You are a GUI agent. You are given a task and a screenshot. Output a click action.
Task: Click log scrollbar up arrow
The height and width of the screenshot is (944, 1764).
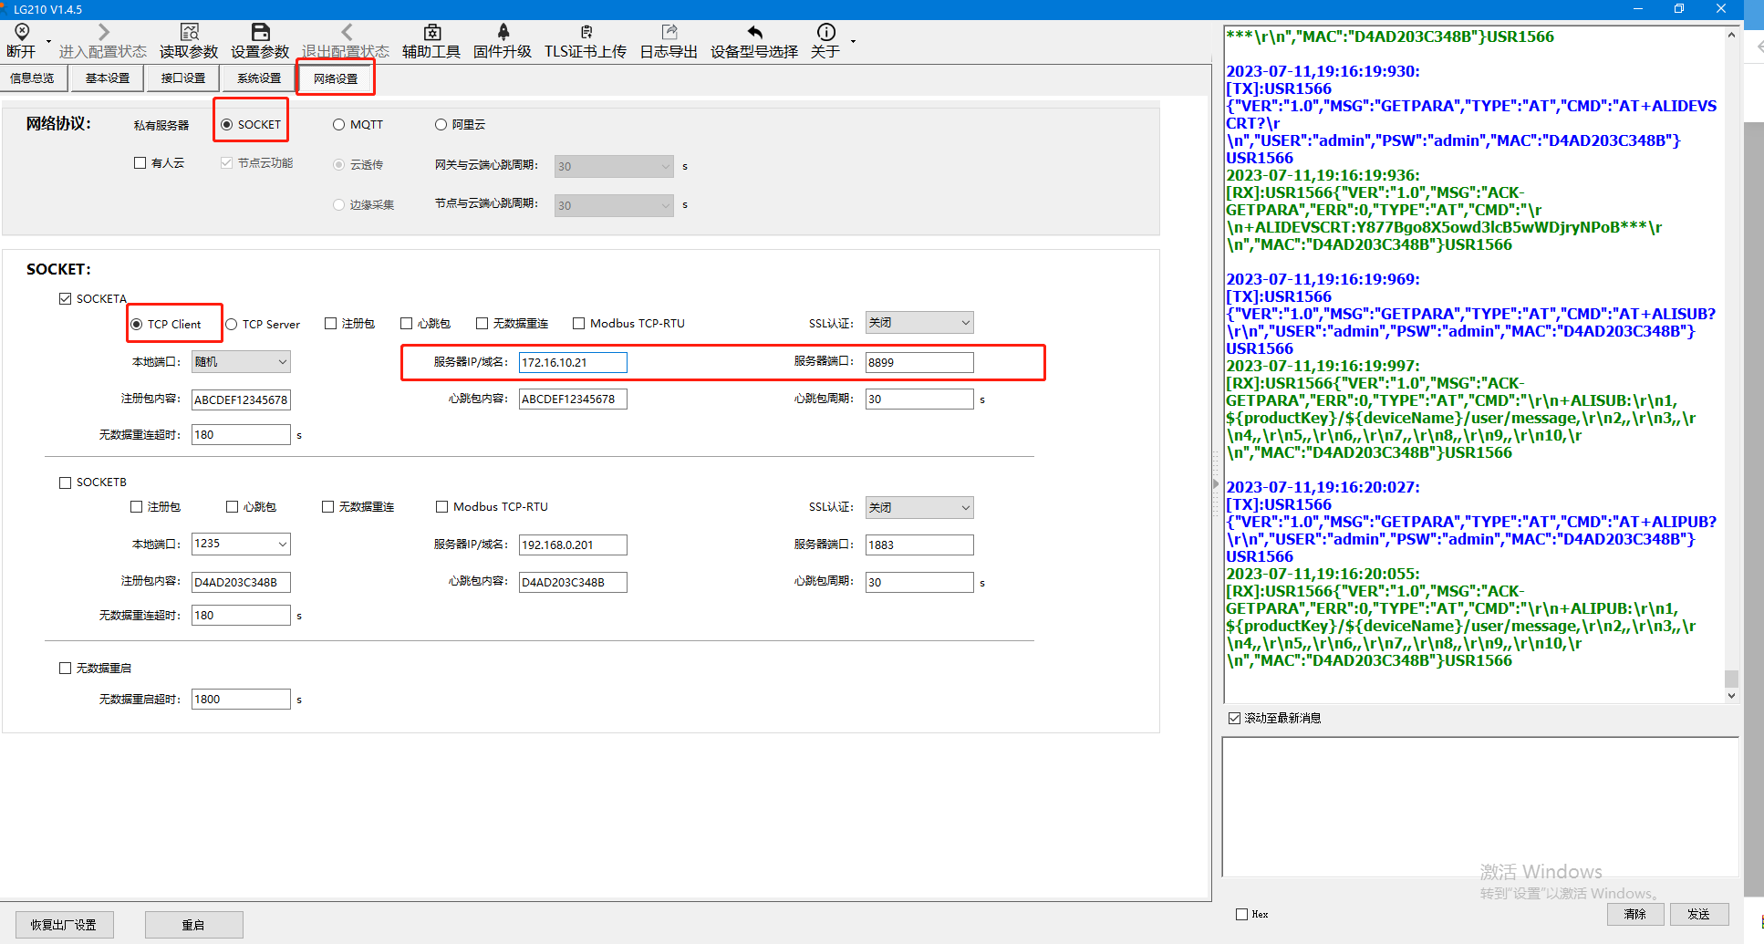pyautogui.click(x=1731, y=36)
